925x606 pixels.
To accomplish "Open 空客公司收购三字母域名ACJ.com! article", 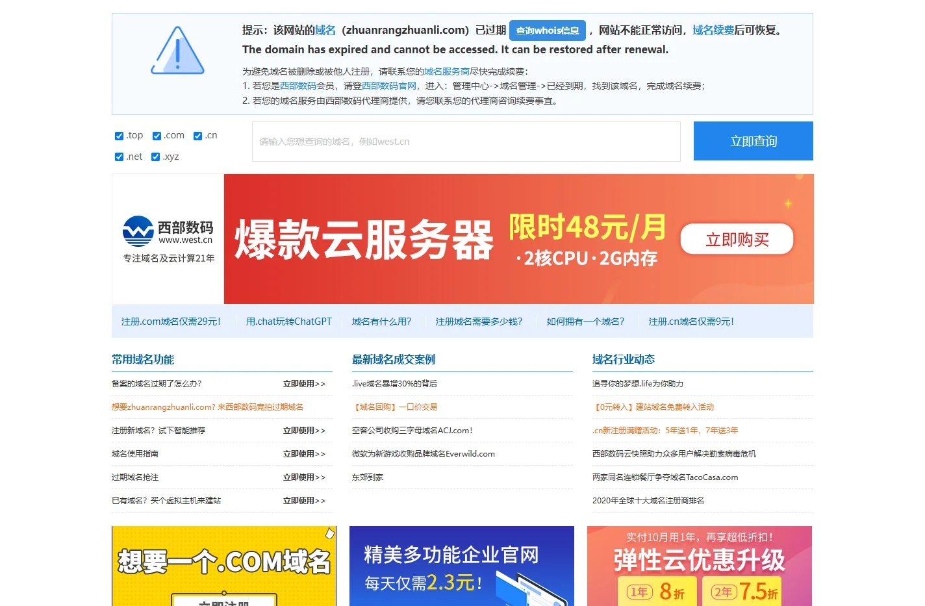I will click(x=412, y=431).
